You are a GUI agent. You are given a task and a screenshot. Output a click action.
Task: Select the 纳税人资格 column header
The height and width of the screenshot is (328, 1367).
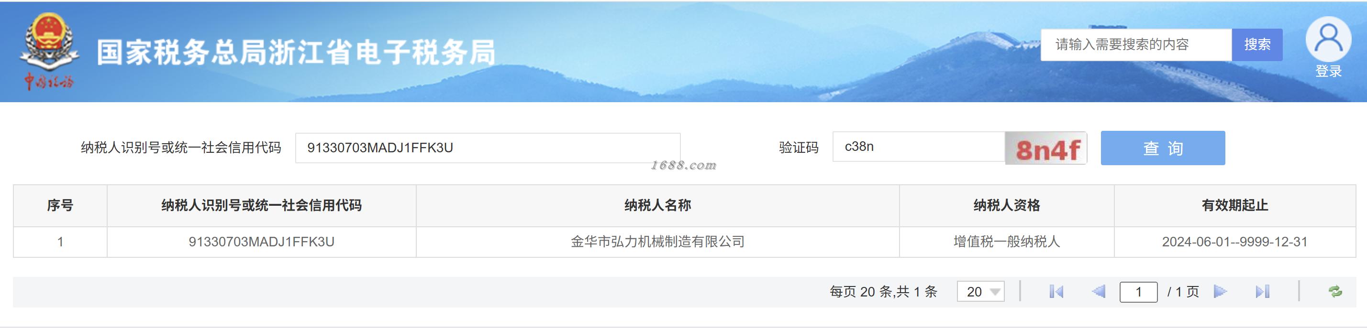1007,206
